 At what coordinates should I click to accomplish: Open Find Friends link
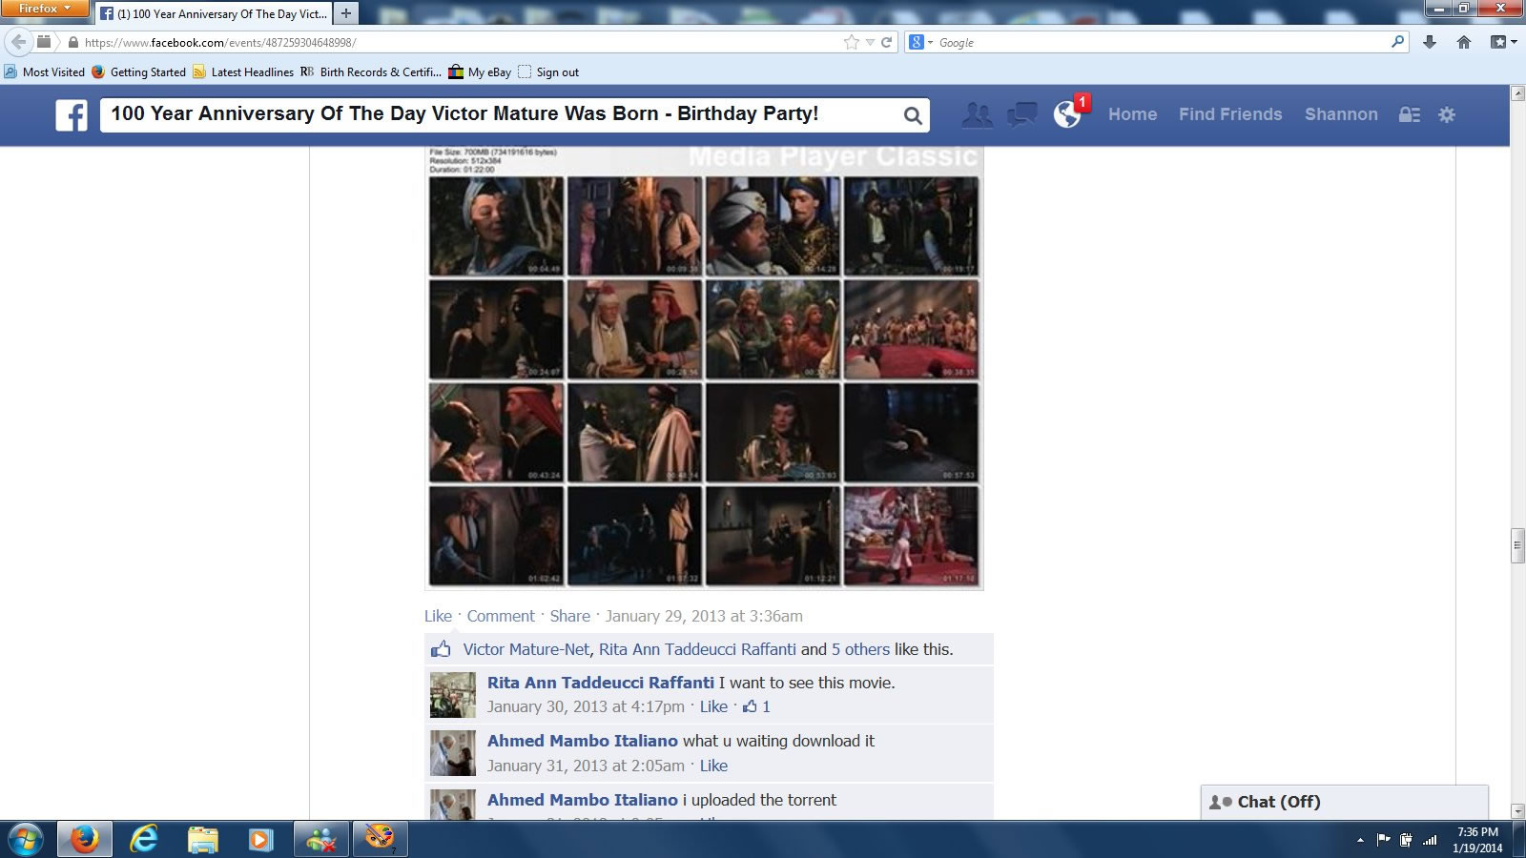[1230, 114]
